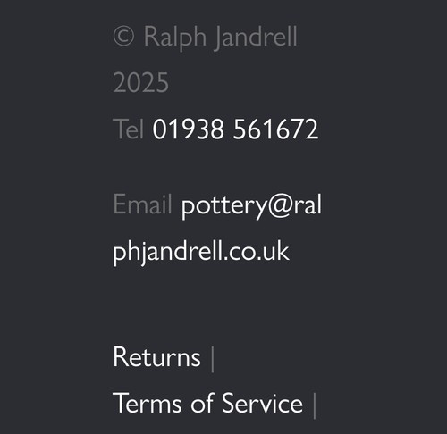
Task: Click the word Service in the footer link
Action: [262, 403]
